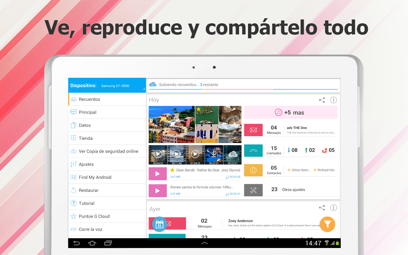This screenshot has width=408, height=255.
Task: Open the yellow Contactos tile
Action: pos(253,170)
